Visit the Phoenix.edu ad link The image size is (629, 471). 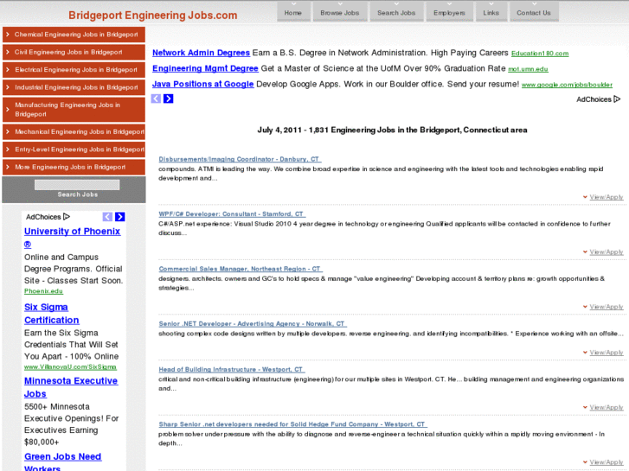44,291
